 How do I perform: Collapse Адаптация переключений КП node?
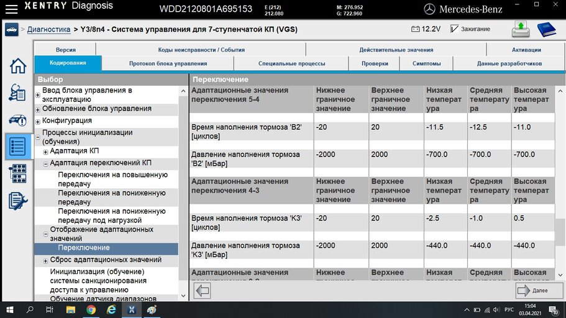point(45,164)
